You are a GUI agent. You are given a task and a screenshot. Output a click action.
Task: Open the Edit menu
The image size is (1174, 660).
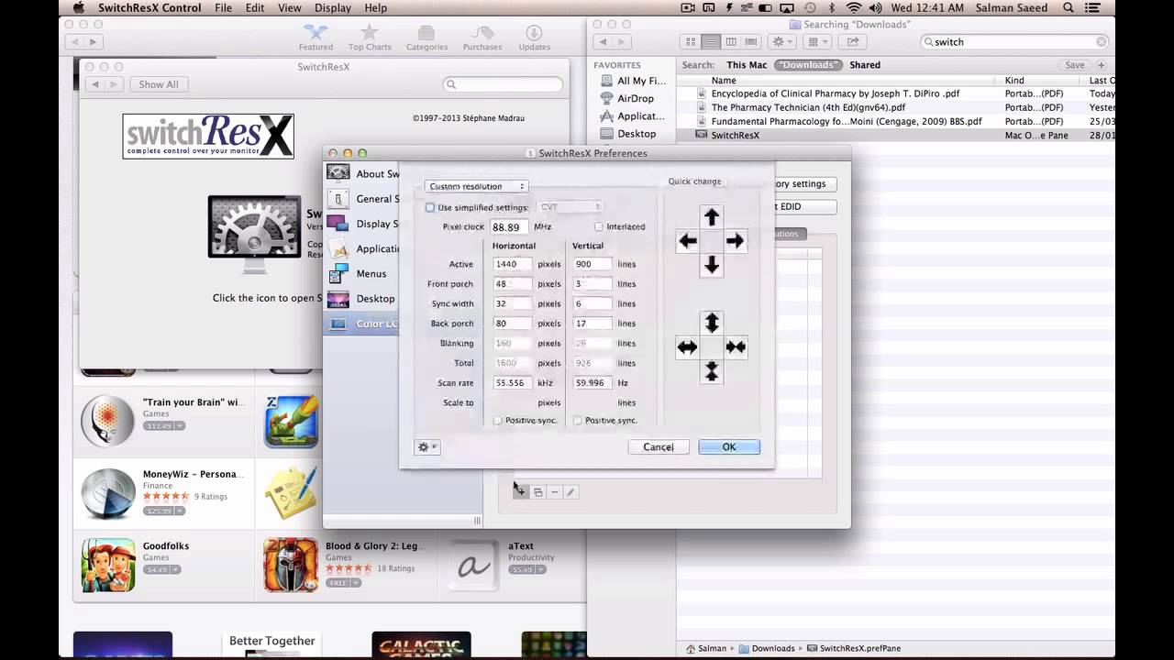click(x=255, y=8)
